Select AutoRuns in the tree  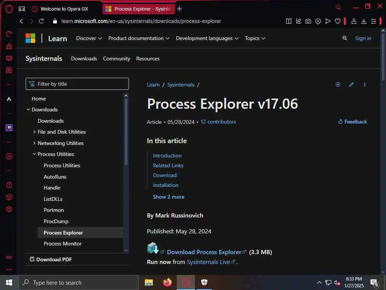point(55,177)
